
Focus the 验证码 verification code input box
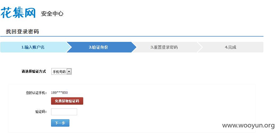pyautogui.click(x=64, y=112)
